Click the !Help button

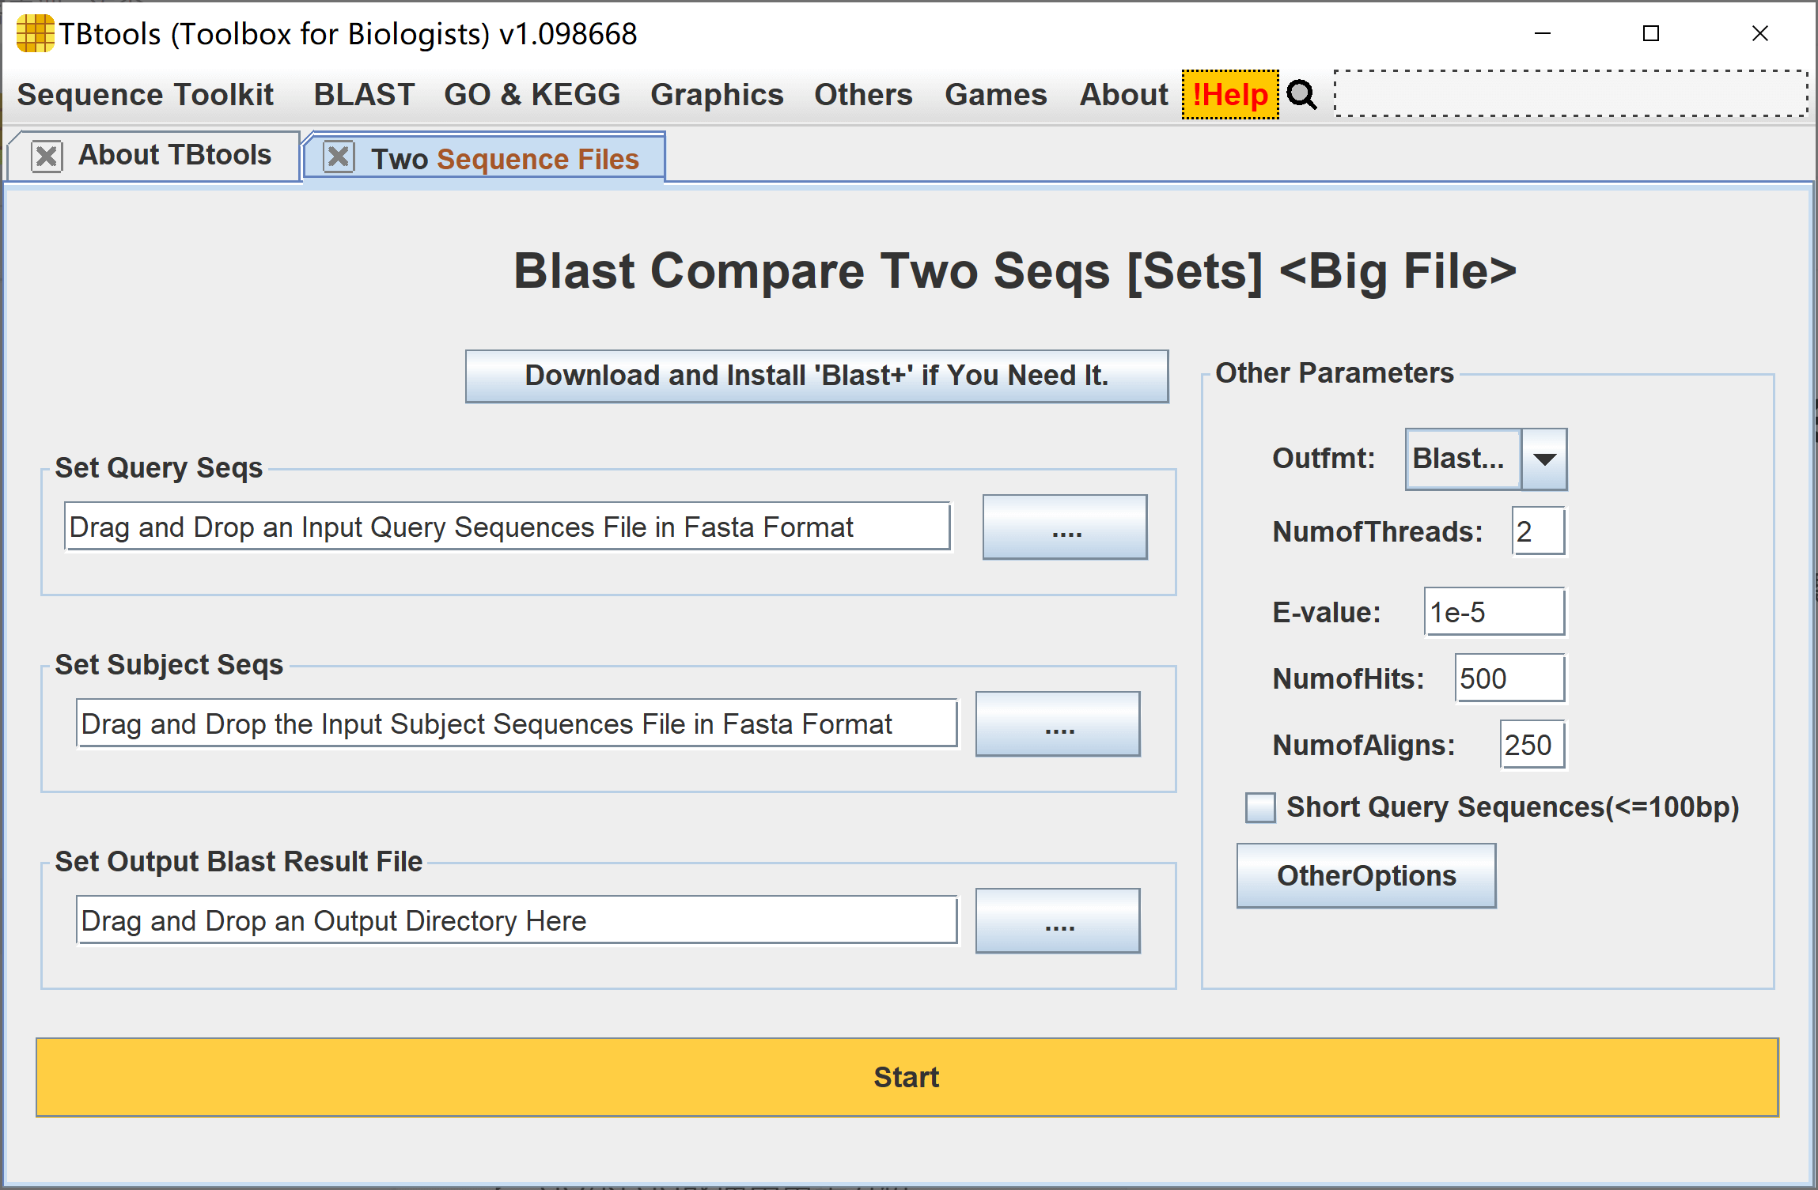pyautogui.click(x=1230, y=95)
